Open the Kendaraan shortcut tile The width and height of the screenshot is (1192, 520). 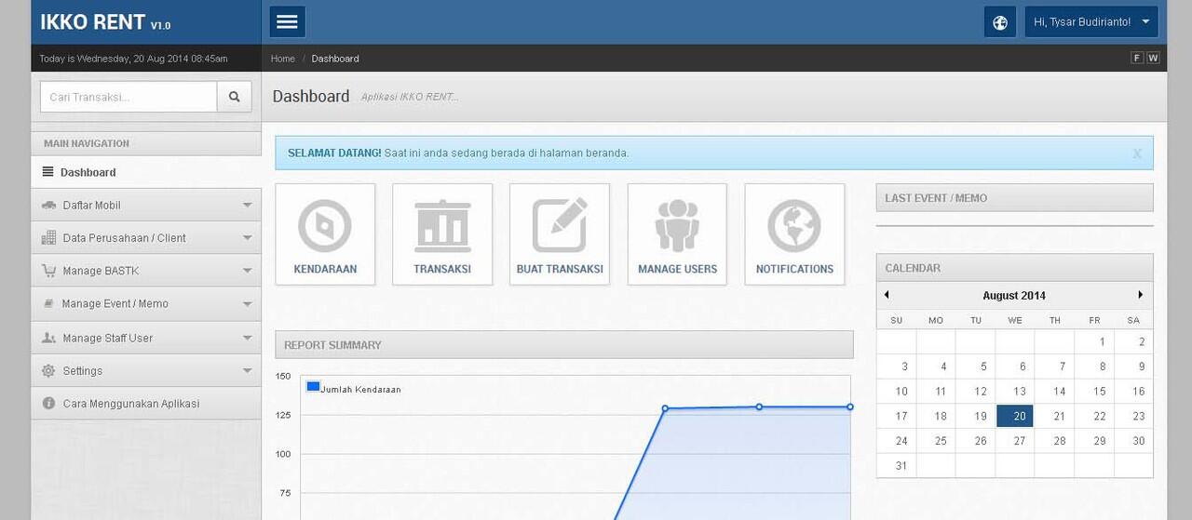click(325, 234)
